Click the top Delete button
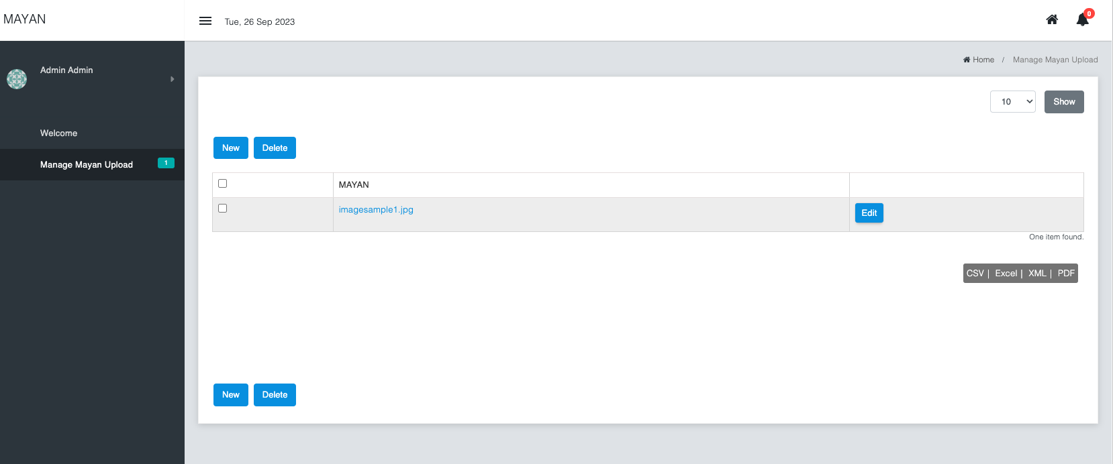1113x464 pixels. [275, 148]
